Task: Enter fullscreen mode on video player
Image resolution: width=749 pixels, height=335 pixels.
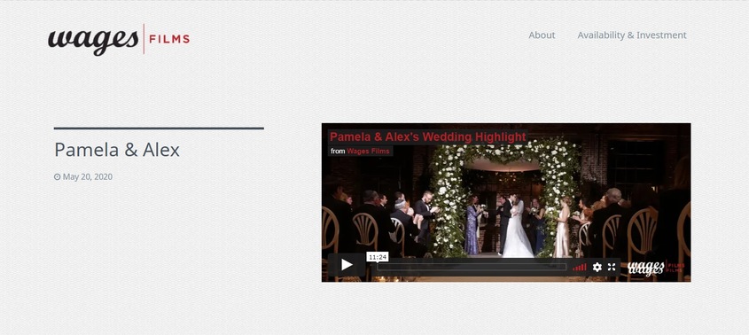Action: [612, 267]
